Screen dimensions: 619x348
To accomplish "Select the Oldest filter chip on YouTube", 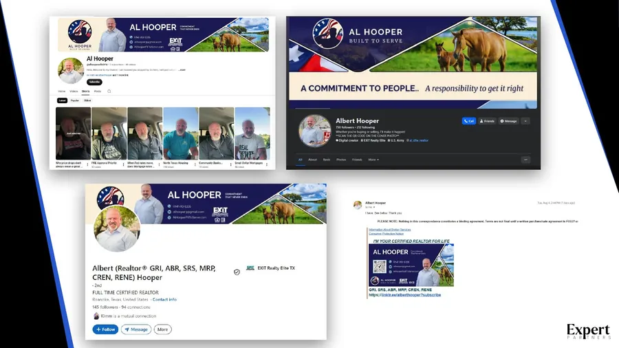I will tap(87, 100).
